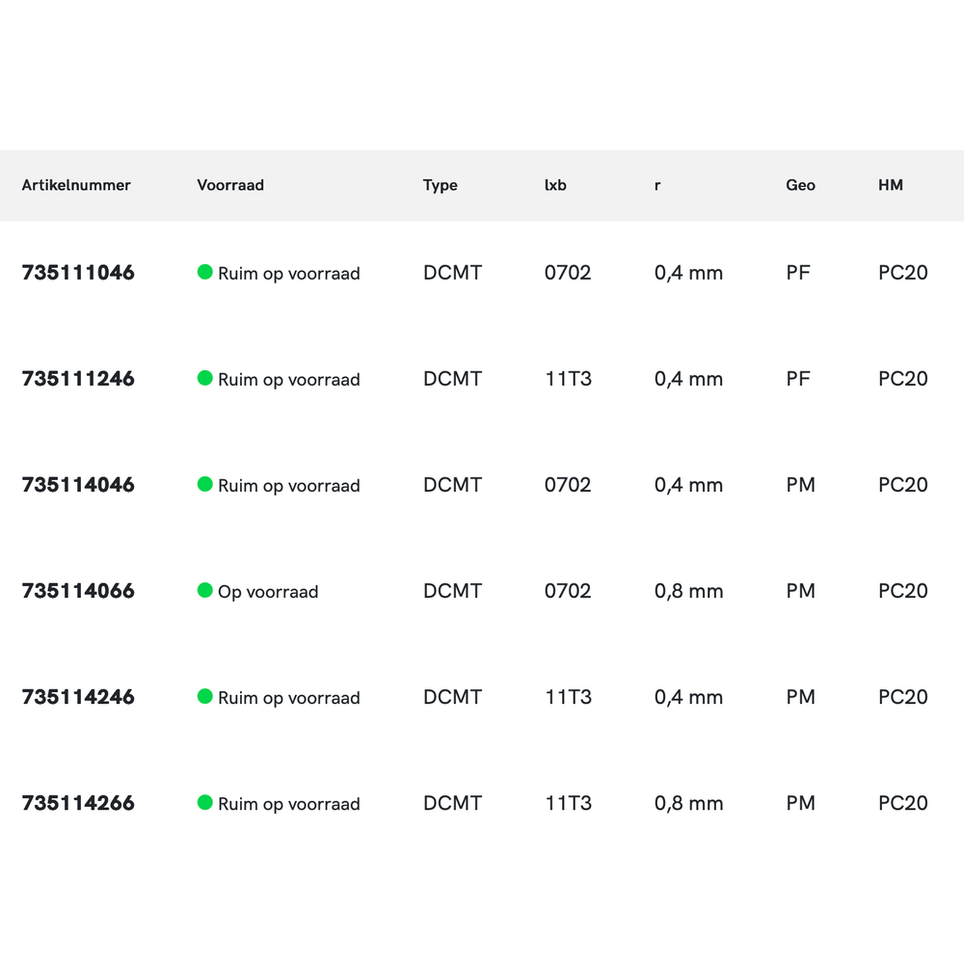
Task: Select the lxb column header
Action: tap(555, 185)
